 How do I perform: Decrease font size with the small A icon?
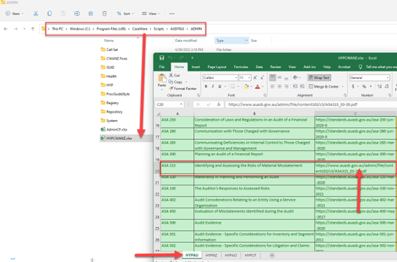tap(262, 77)
